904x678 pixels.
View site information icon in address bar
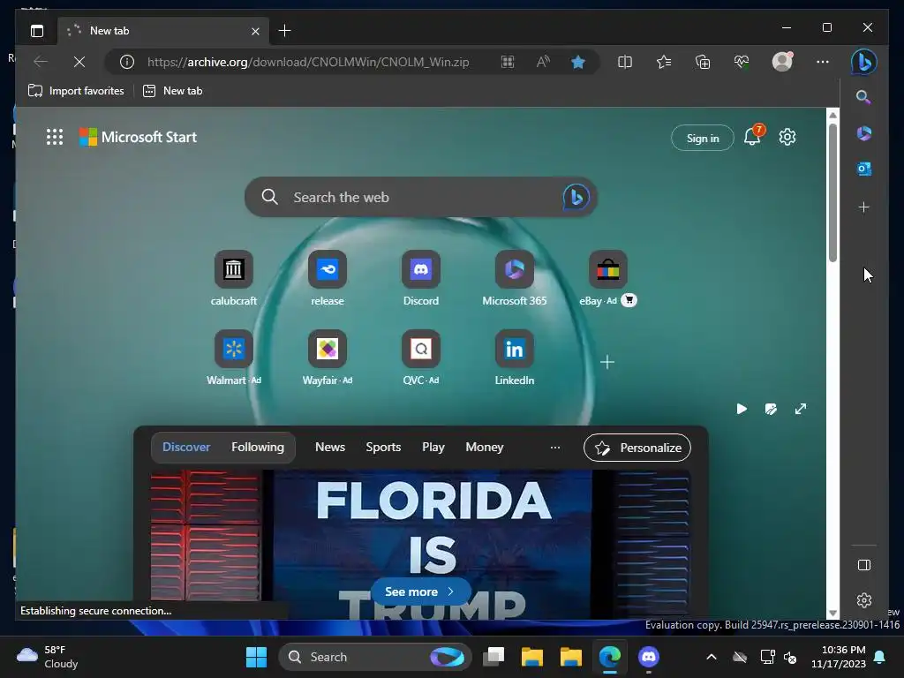[x=127, y=62]
